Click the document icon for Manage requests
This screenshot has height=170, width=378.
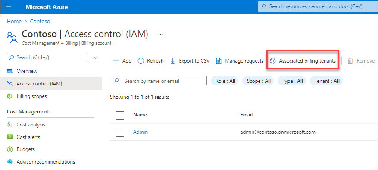219,61
